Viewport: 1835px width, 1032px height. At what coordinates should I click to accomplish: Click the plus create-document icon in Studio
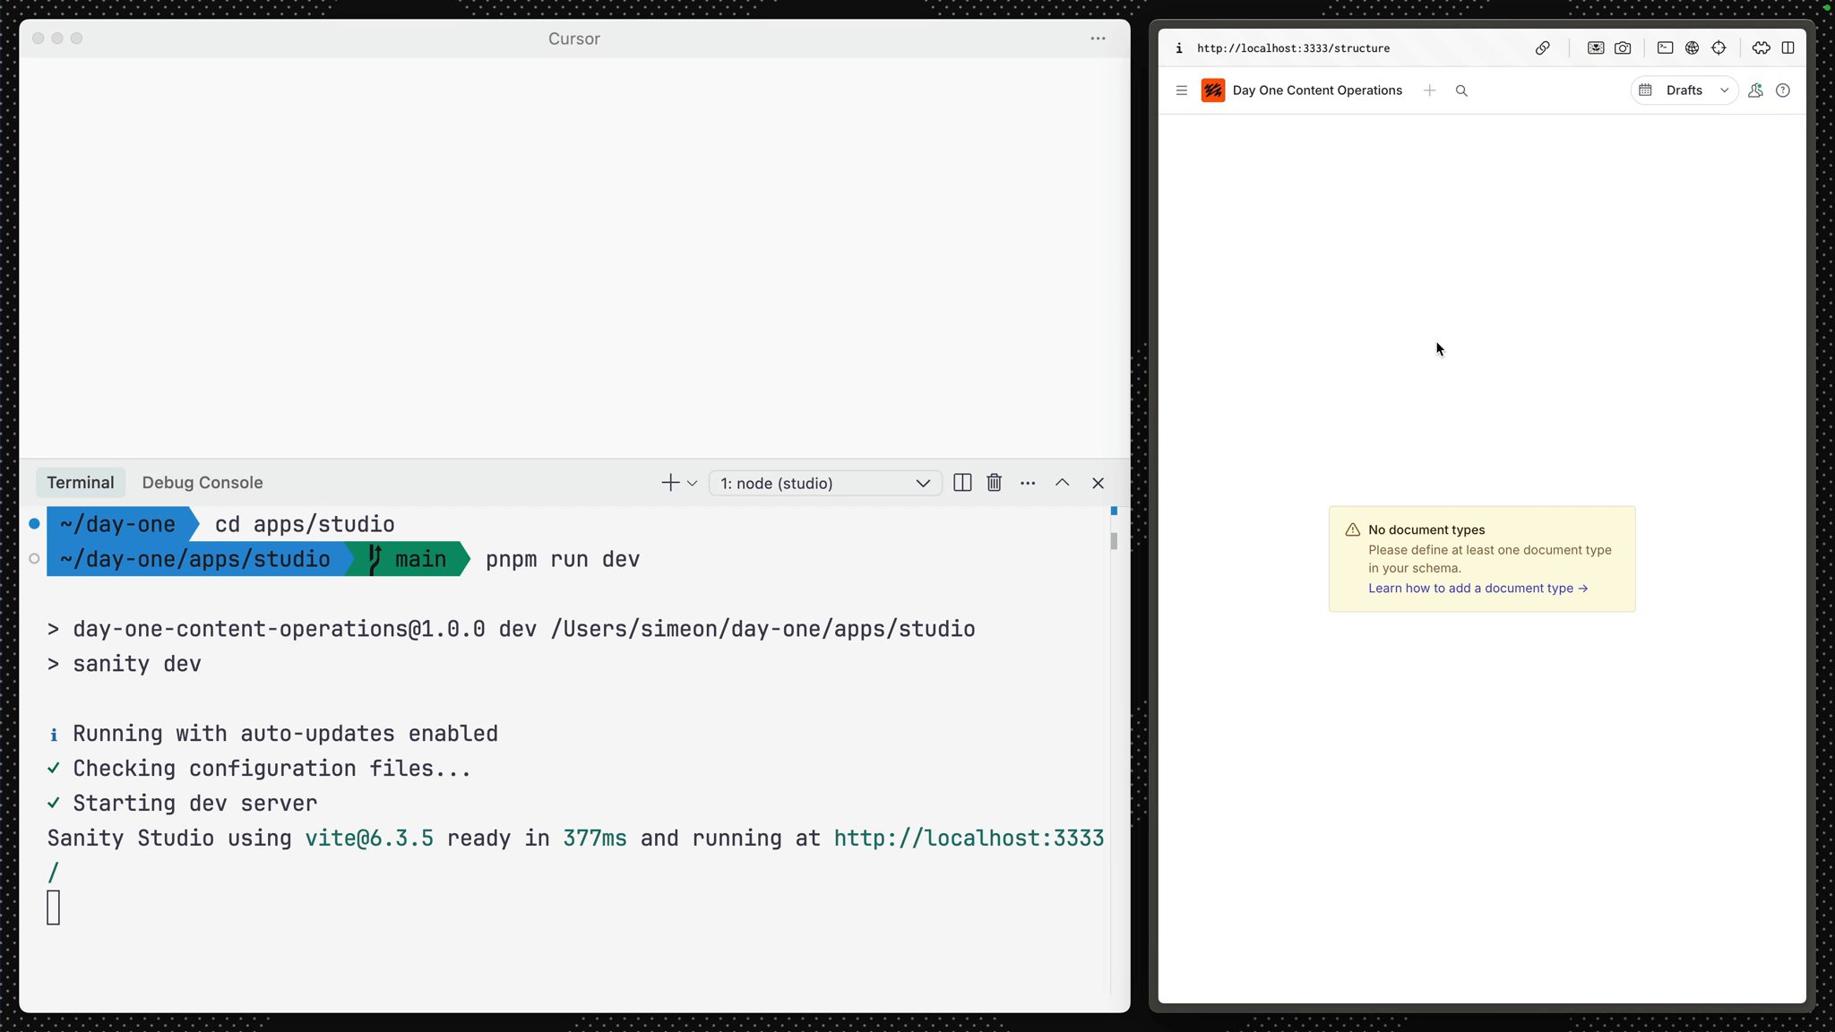pyautogui.click(x=1430, y=90)
